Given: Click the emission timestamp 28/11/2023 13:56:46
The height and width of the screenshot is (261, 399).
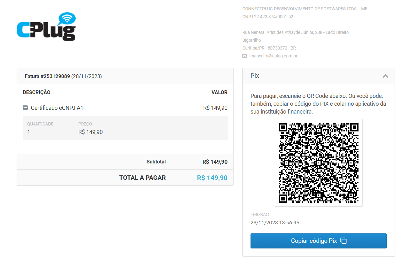Looking at the screenshot, I should coord(275,223).
